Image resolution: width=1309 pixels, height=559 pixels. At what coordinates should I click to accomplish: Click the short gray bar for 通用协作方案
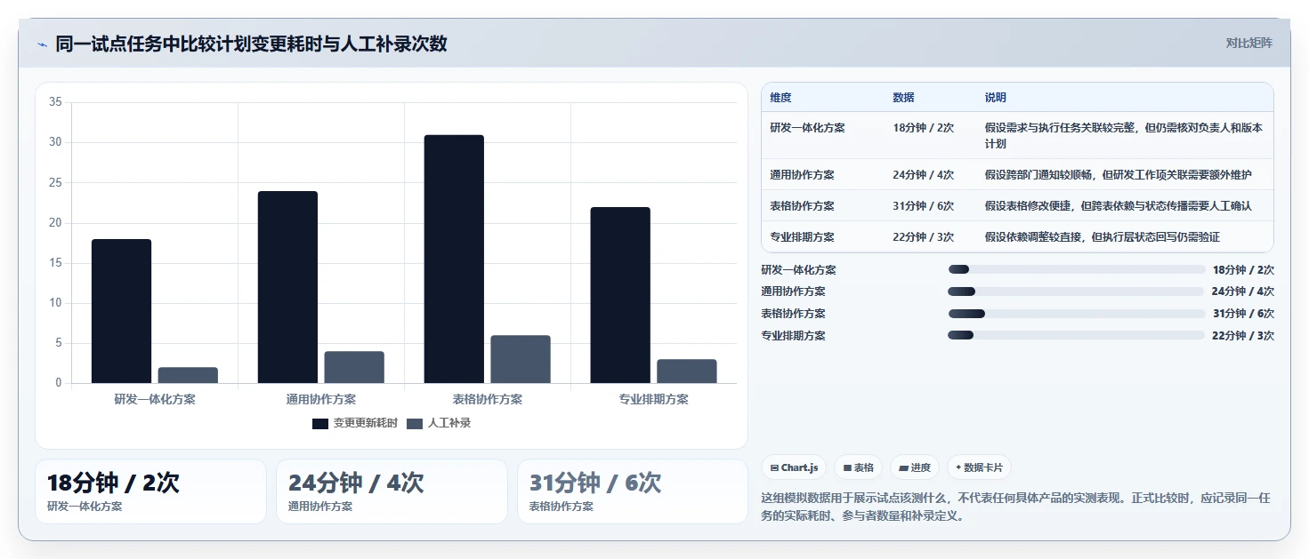(x=354, y=367)
